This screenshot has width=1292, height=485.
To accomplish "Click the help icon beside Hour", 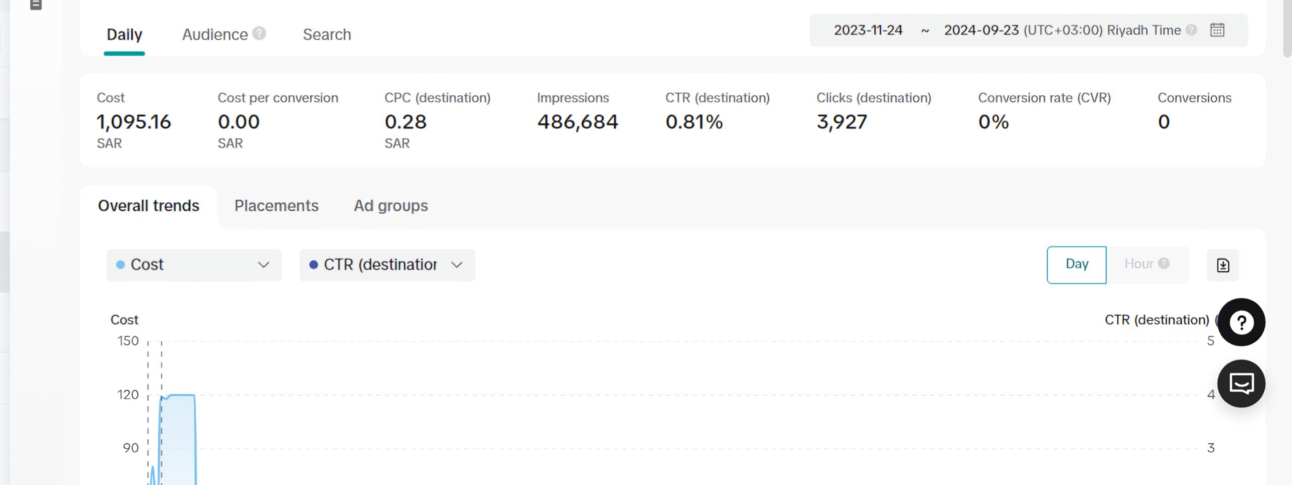I will (1164, 263).
